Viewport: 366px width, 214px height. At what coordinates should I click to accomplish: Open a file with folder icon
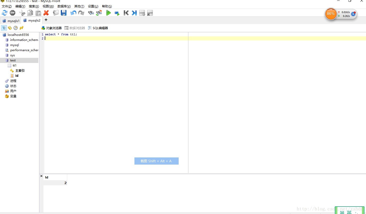(x=56, y=13)
